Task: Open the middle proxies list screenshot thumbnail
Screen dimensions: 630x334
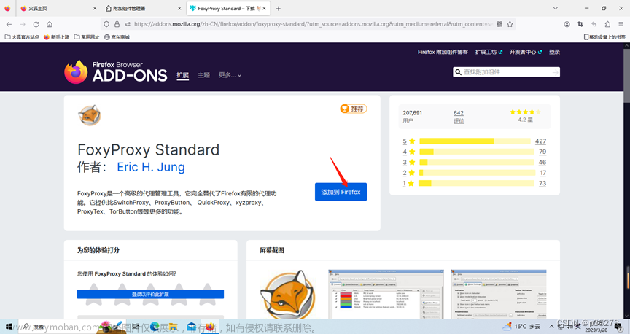Action: 386,294
